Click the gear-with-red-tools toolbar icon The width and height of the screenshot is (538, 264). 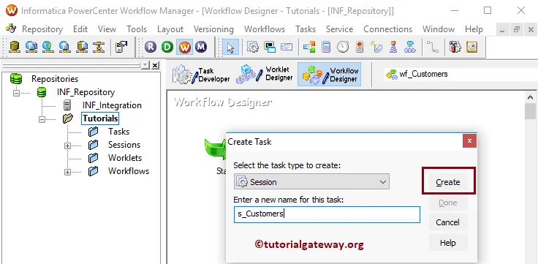(455, 47)
